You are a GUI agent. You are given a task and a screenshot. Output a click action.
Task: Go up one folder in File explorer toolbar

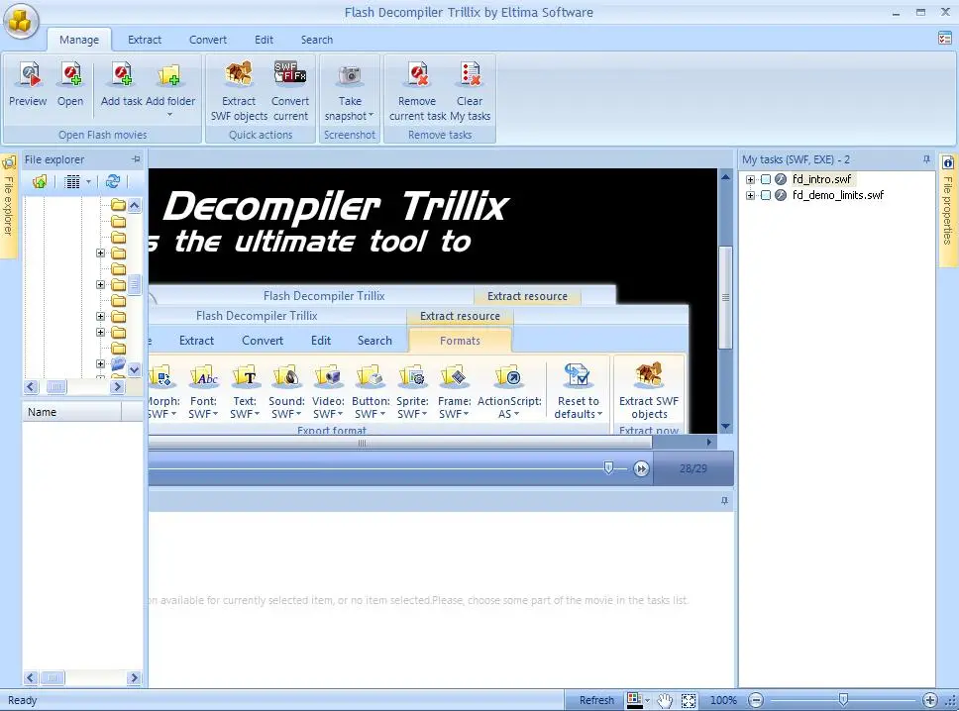[x=40, y=181]
